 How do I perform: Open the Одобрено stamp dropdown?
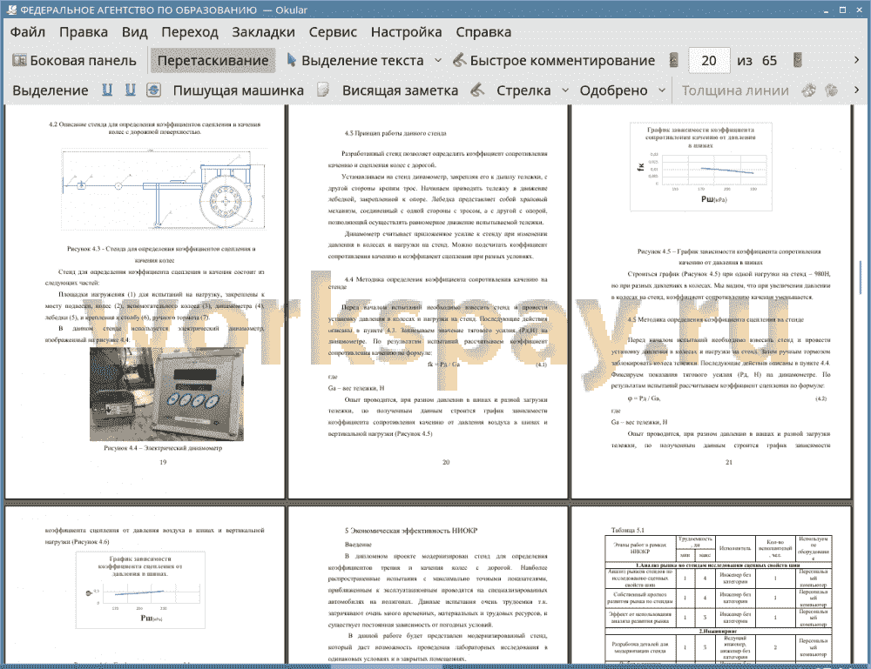click(x=662, y=90)
